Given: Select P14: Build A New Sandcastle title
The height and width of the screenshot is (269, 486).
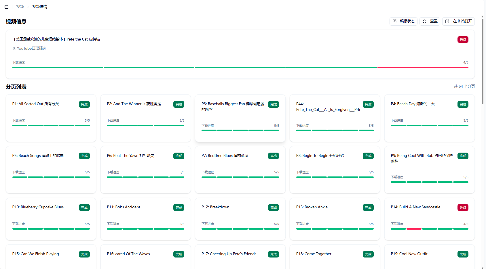Looking at the screenshot, I should point(415,207).
